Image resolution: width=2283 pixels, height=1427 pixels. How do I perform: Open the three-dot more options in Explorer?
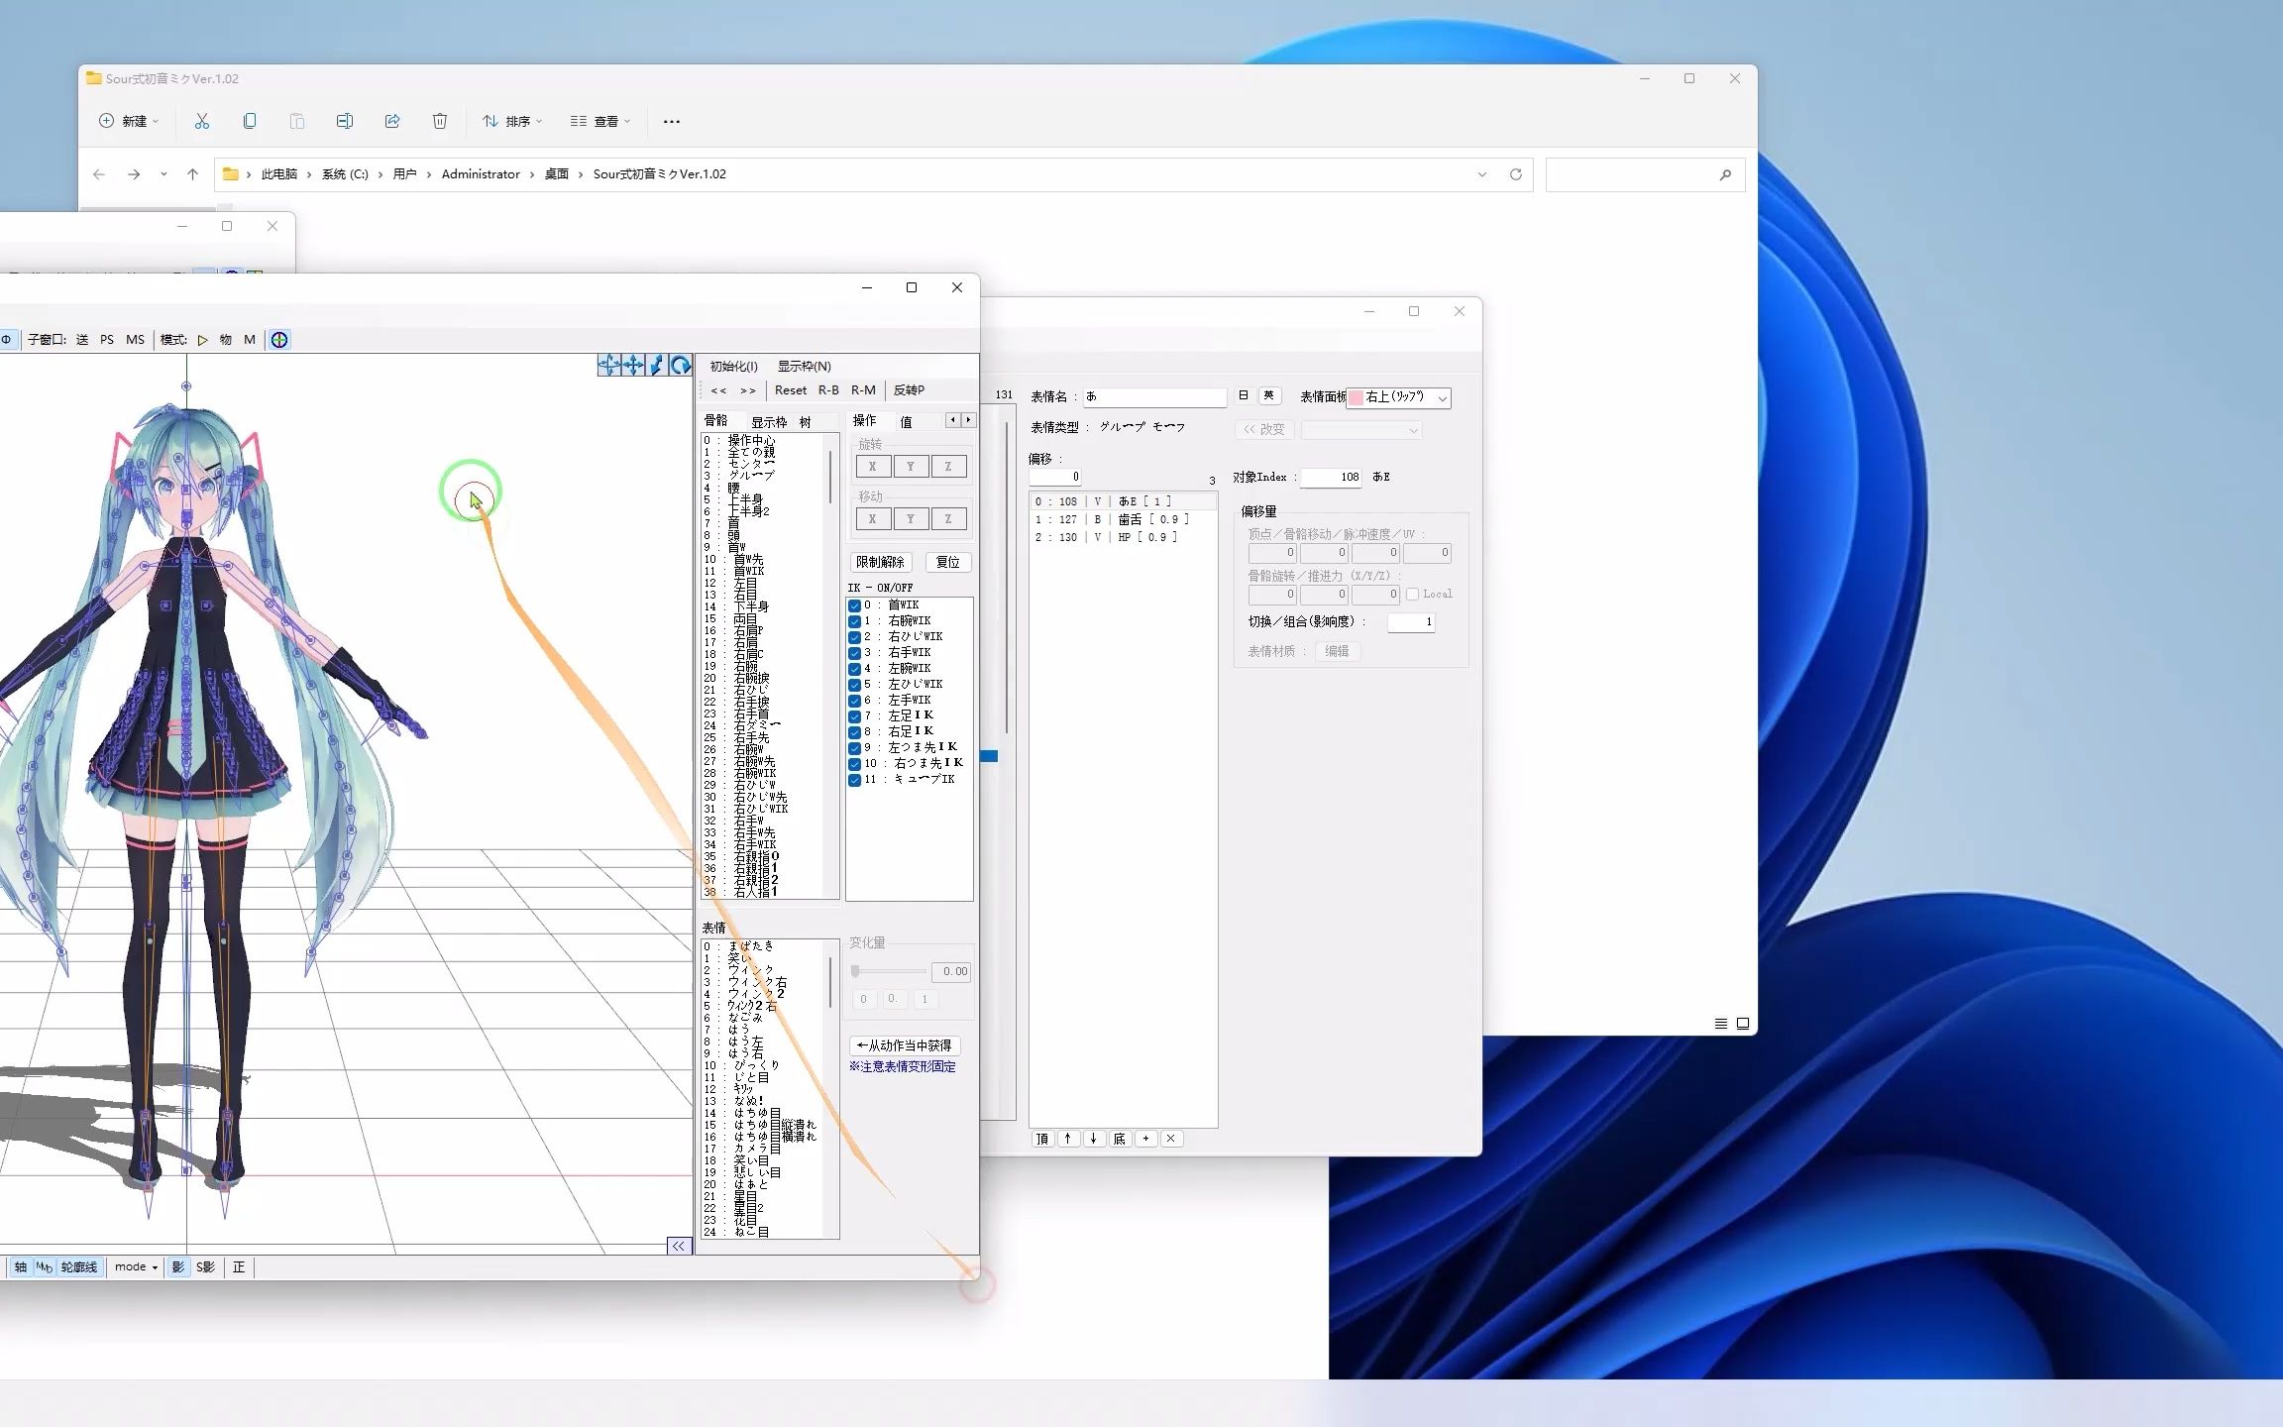tap(672, 121)
